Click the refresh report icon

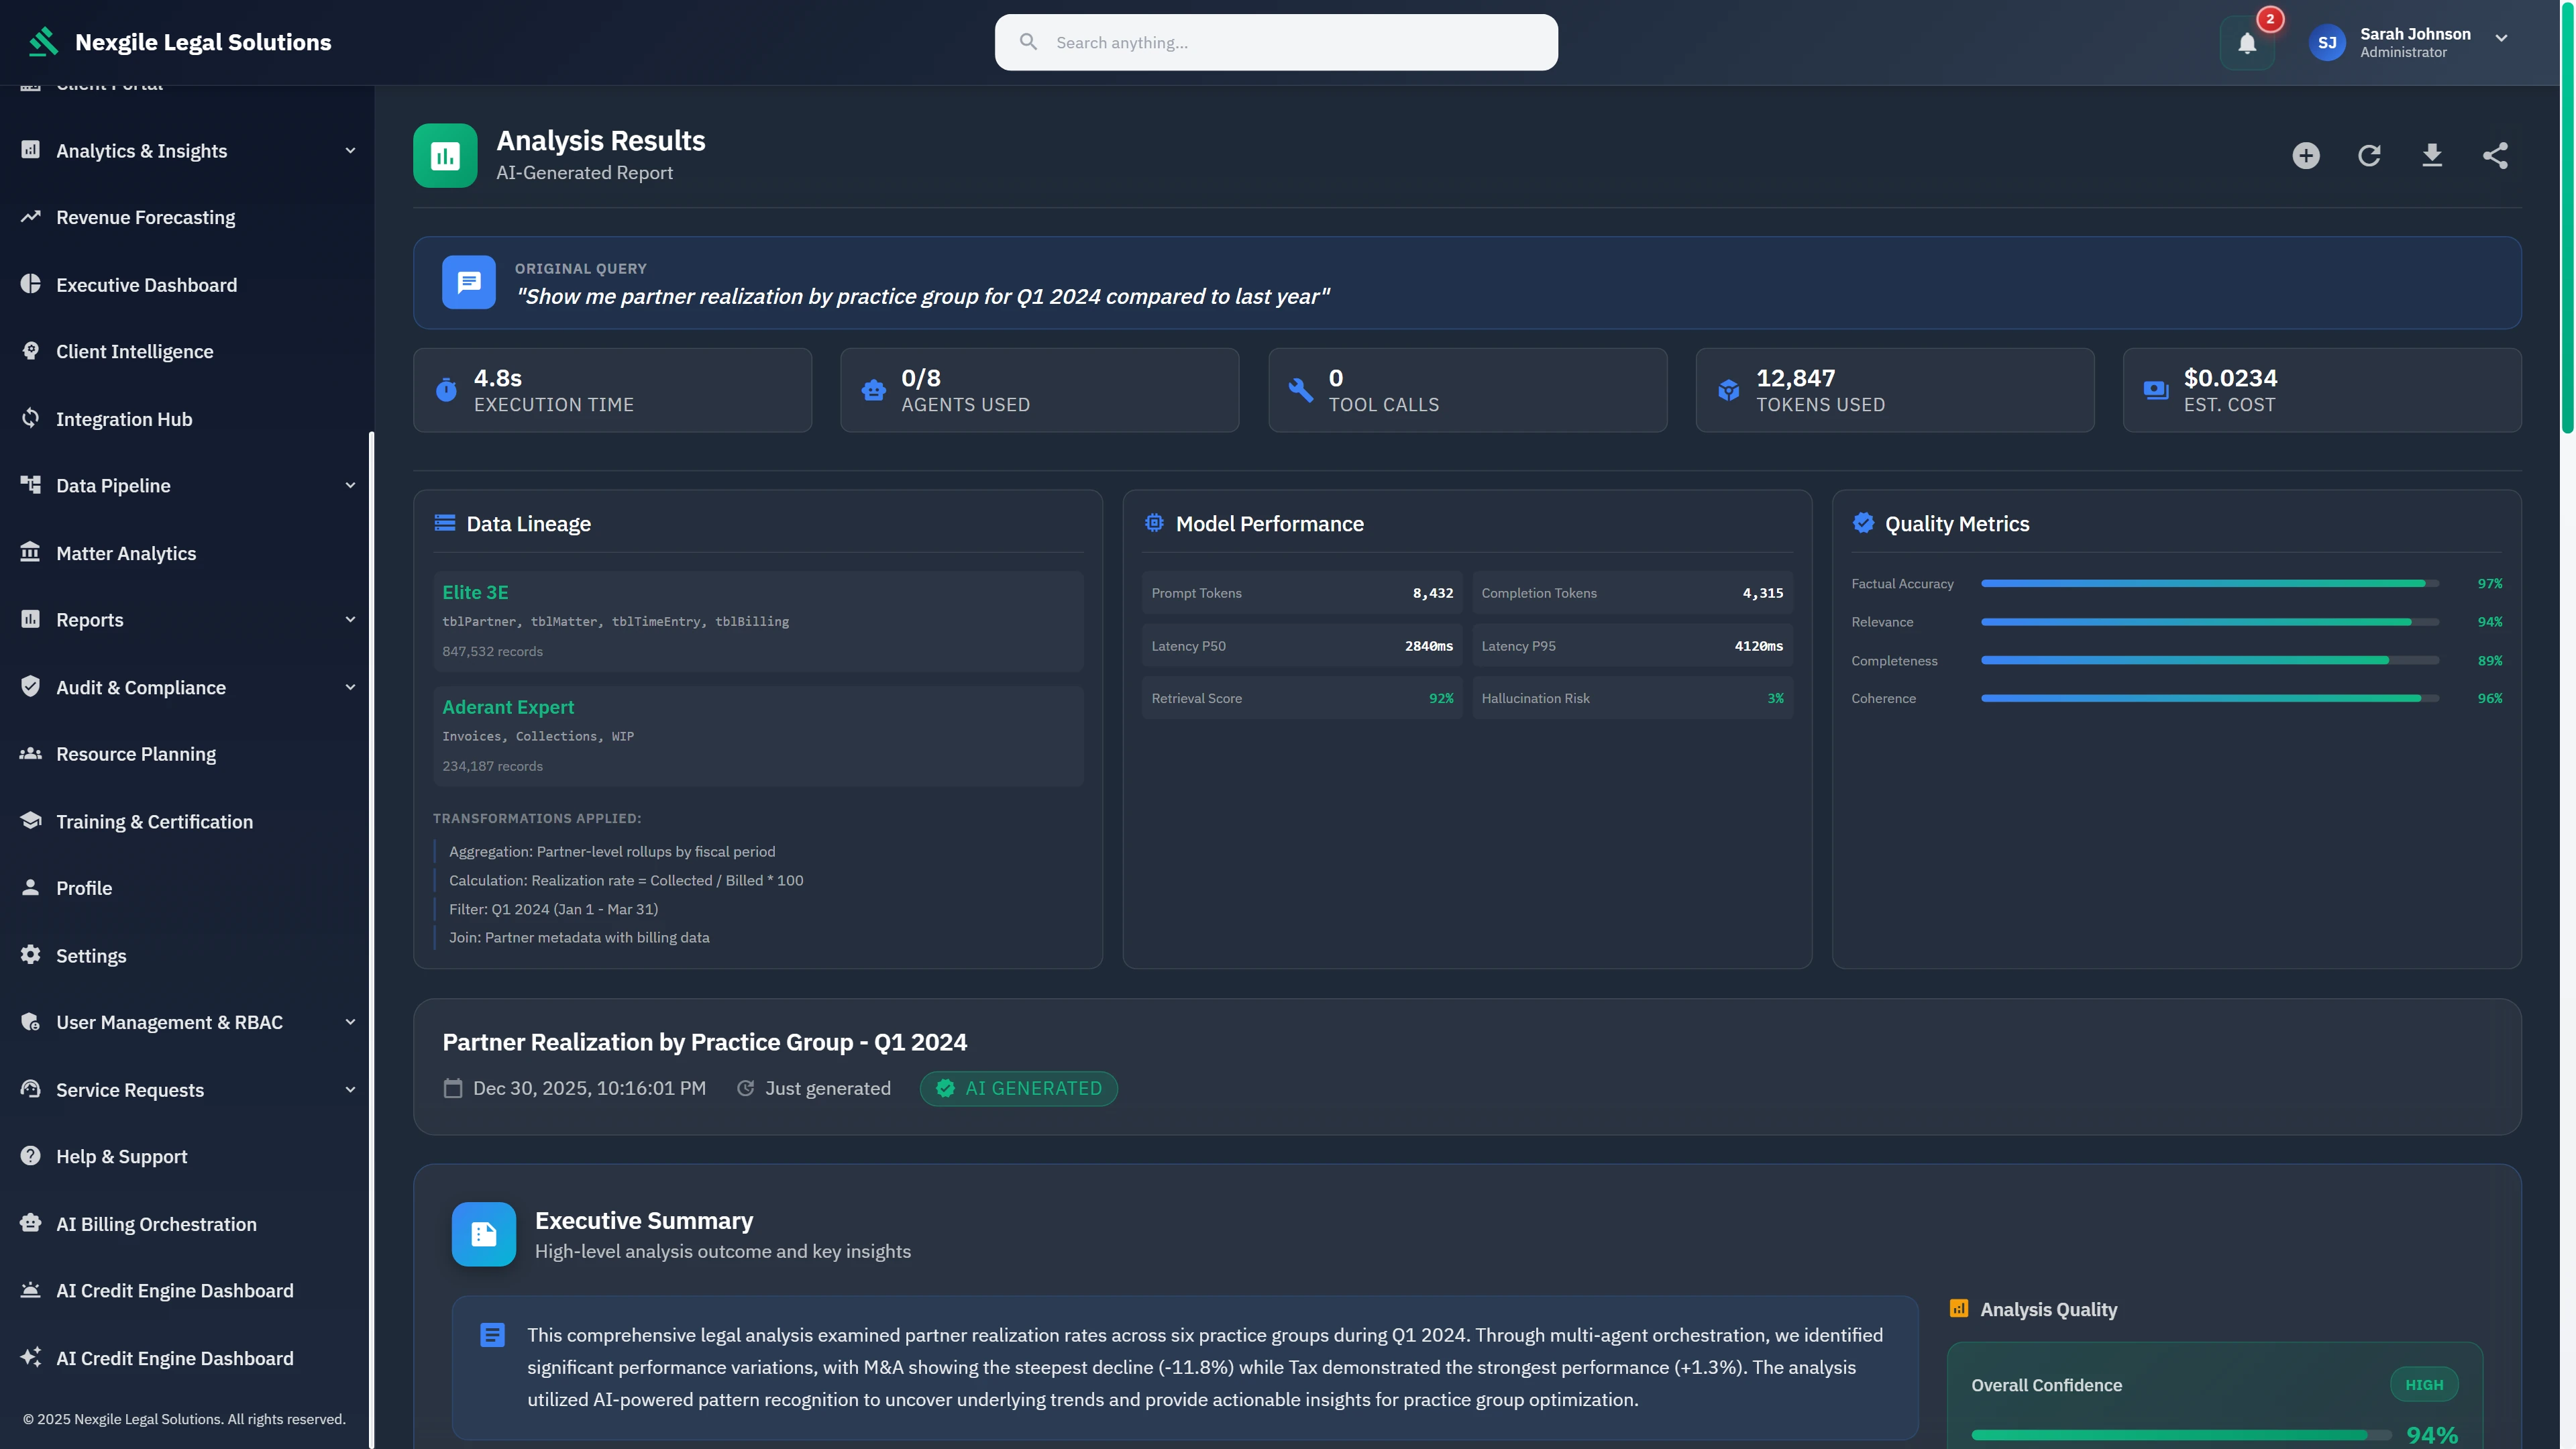coord(2368,155)
